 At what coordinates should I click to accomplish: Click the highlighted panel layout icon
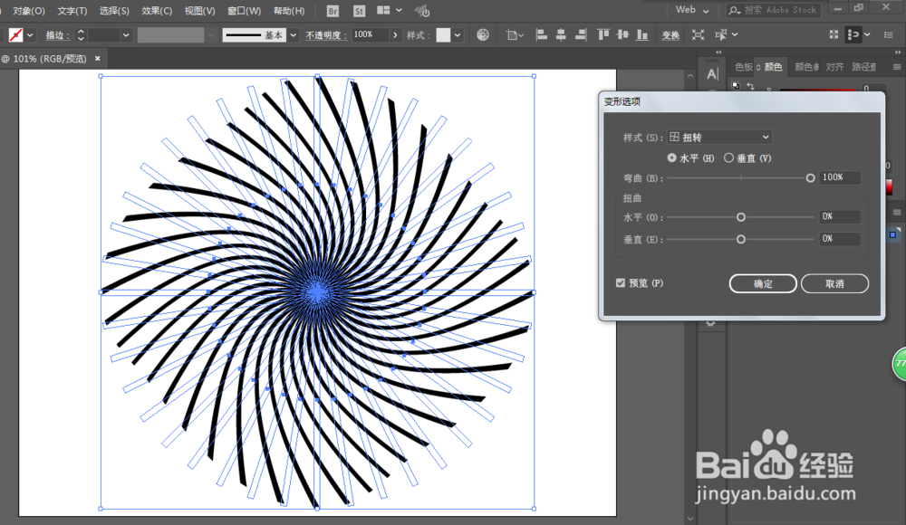[853, 35]
